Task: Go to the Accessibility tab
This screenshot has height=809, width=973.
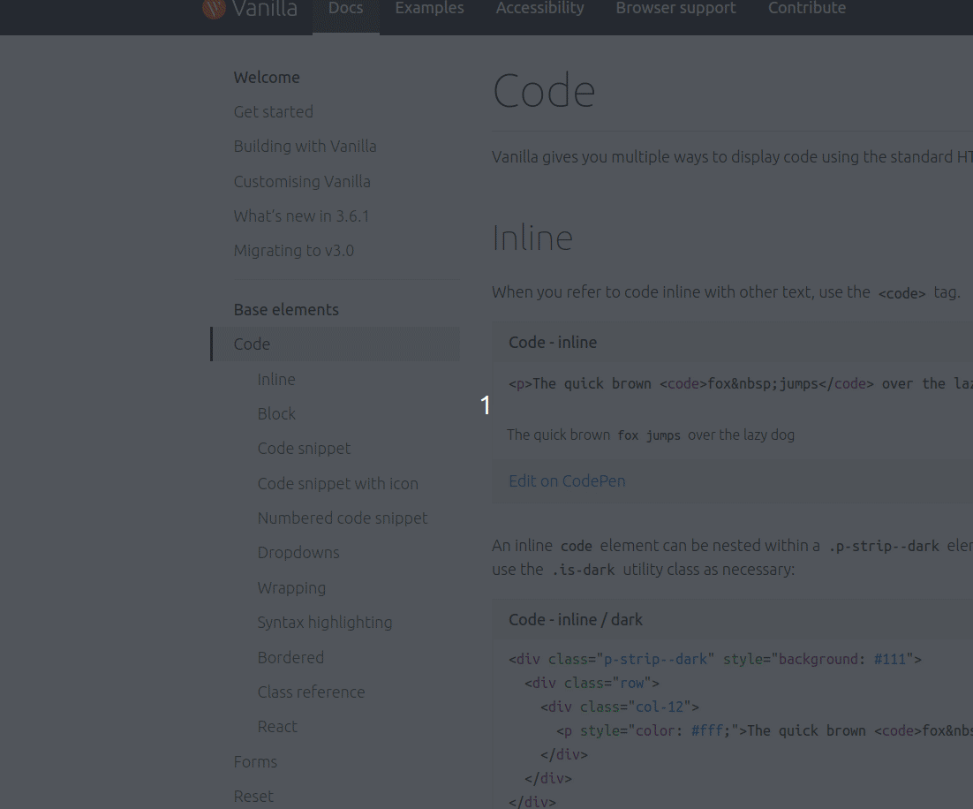Action: 539,9
